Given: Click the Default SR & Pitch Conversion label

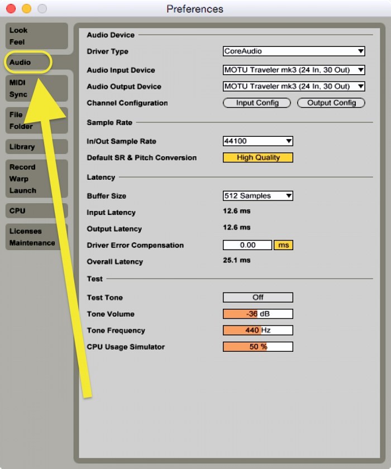Looking at the screenshot, I should [x=141, y=157].
